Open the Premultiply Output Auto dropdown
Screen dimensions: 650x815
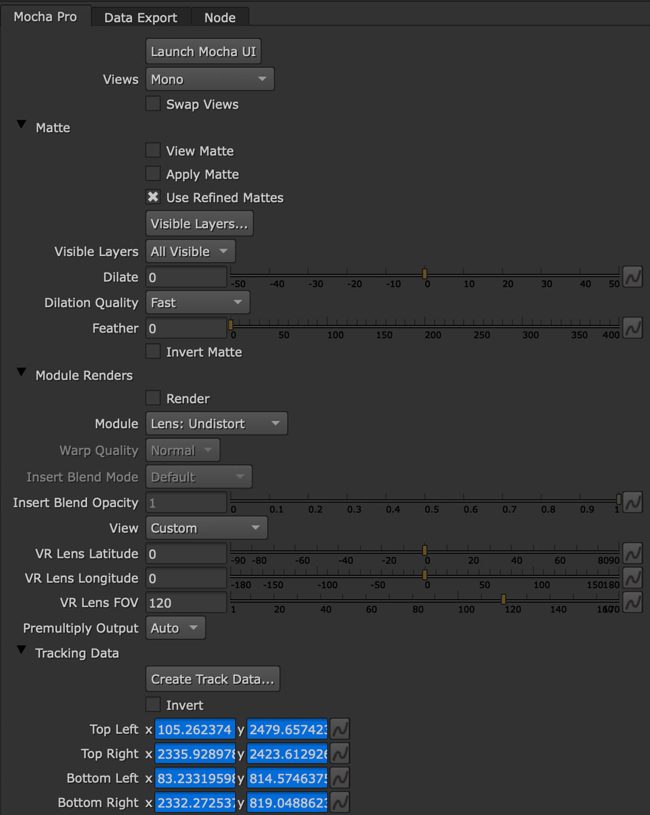pyautogui.click(x=175, y=628)
